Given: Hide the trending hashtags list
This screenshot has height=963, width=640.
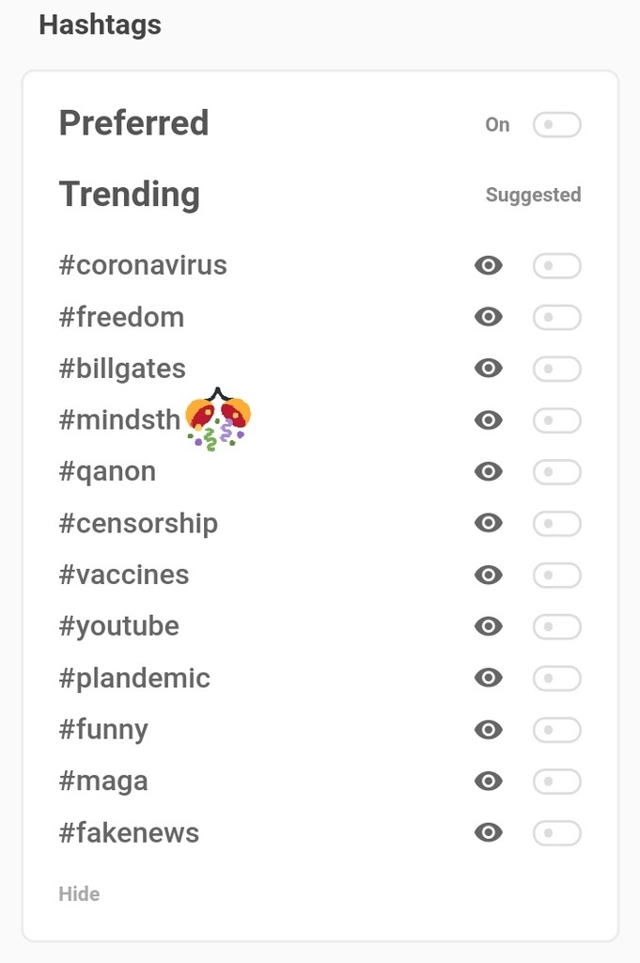Looking at the screenshot, I should click(x=79, y=894).
